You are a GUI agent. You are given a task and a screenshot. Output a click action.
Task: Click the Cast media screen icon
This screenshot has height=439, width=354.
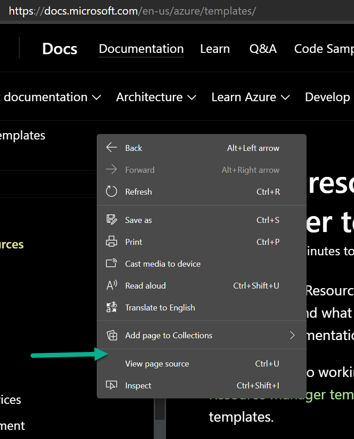click(x=111, y=263)
